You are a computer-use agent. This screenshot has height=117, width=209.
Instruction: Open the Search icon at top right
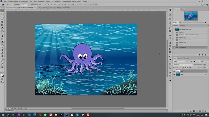199,5
